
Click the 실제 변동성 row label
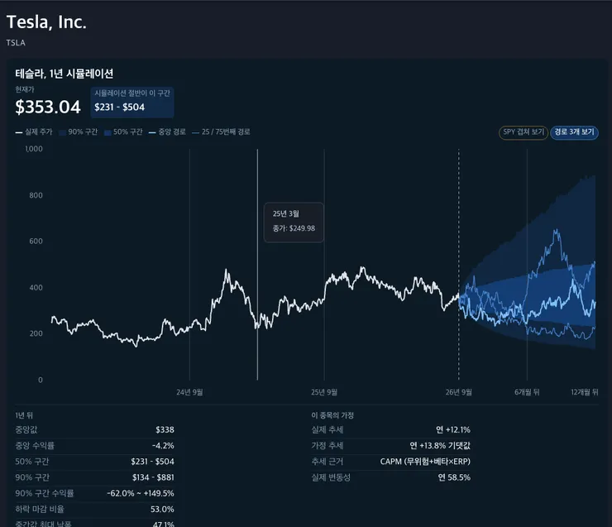[331, 477]
